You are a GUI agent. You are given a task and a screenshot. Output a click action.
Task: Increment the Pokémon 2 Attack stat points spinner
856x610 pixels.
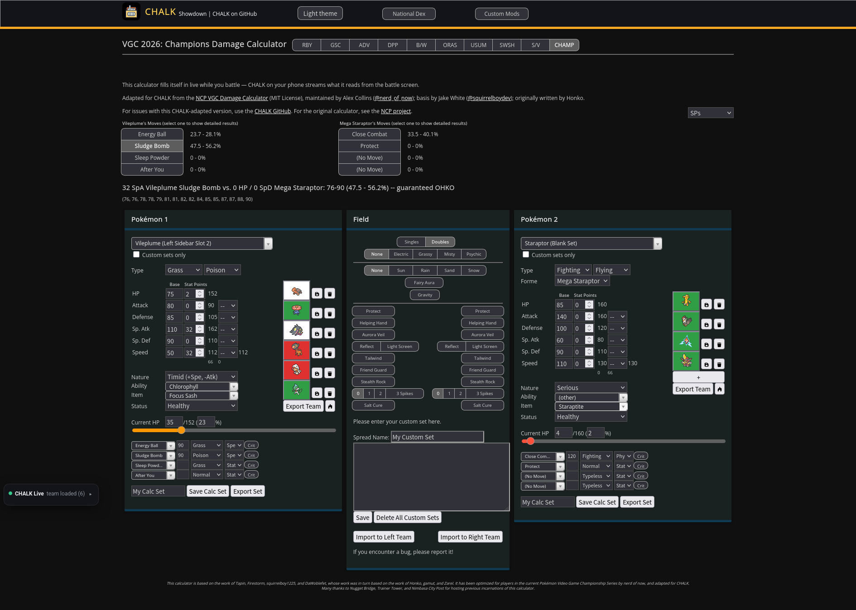(x=589, y=315)
